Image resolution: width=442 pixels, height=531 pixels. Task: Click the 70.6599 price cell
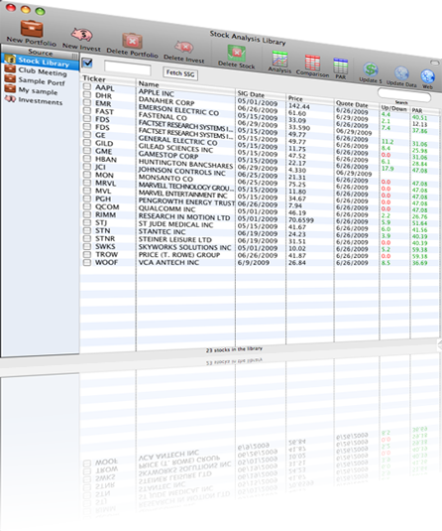(x=301, y=220)
